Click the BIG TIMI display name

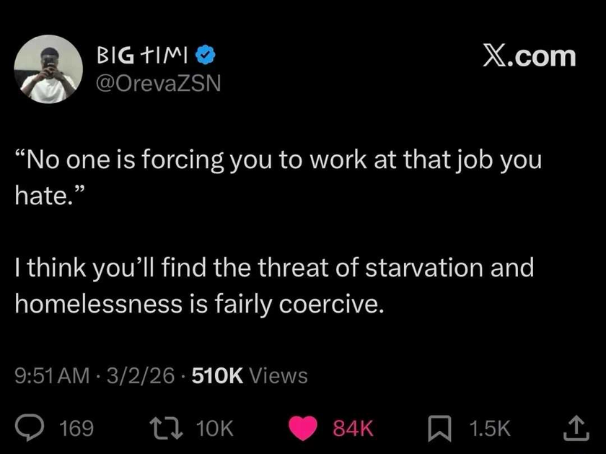point(142,56)
